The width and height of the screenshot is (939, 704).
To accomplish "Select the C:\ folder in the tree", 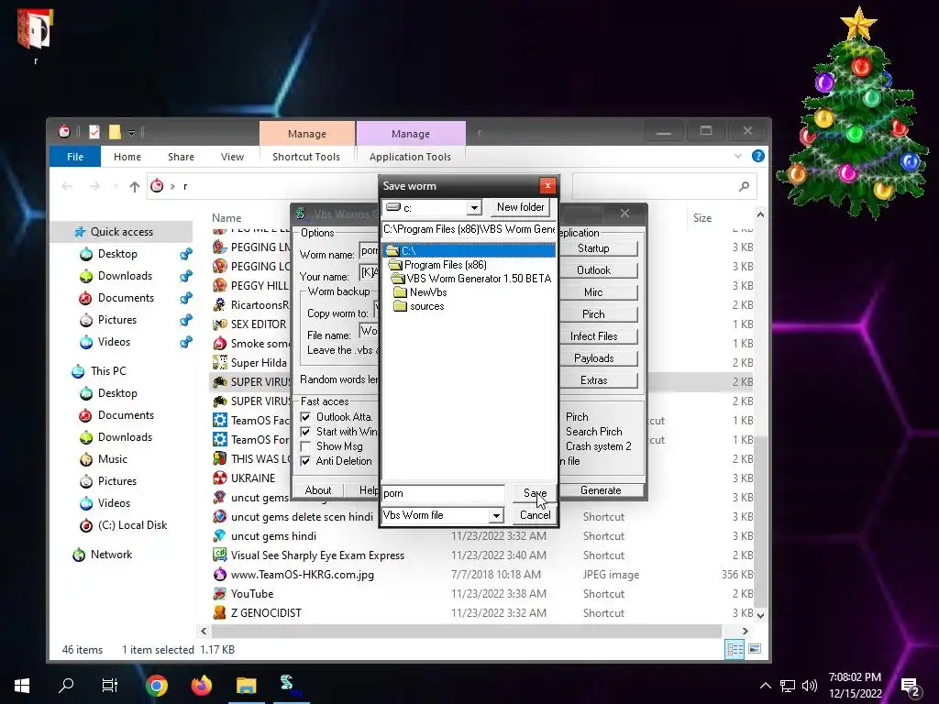I will pyautogui.click(x=469, y=250).
